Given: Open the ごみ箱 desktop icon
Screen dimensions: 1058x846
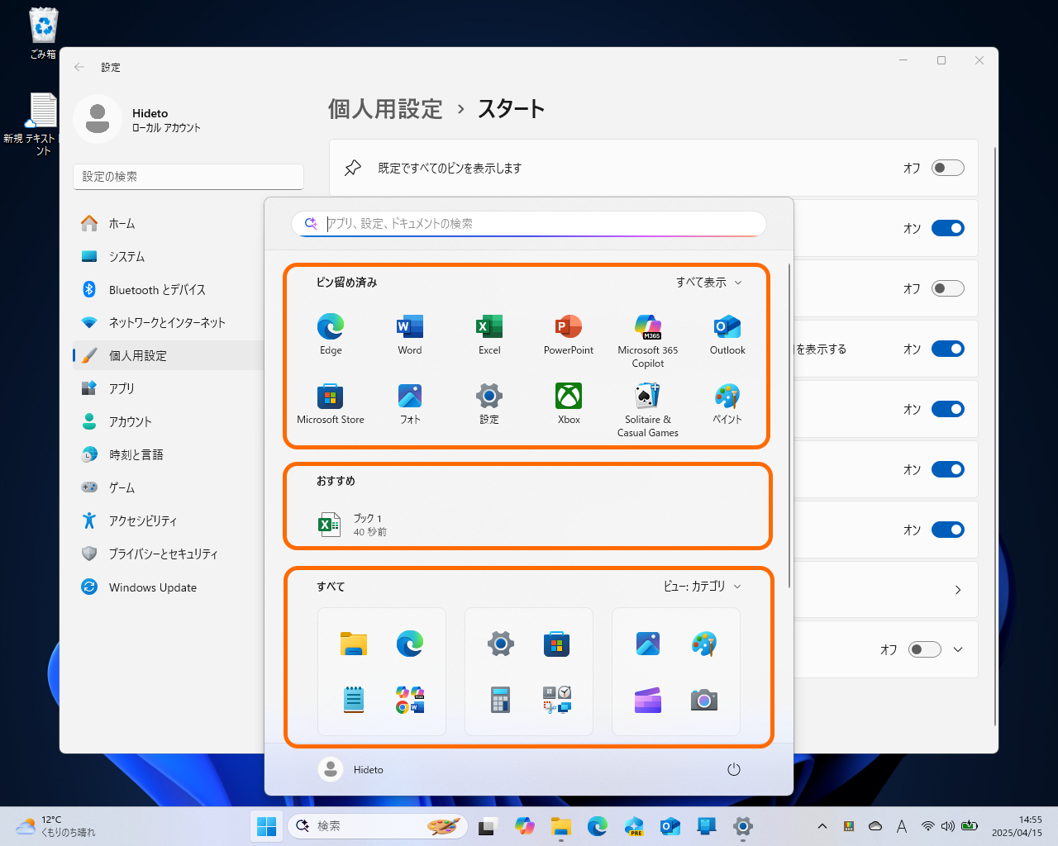Looking at the screenshot, I should click(43, 33).
